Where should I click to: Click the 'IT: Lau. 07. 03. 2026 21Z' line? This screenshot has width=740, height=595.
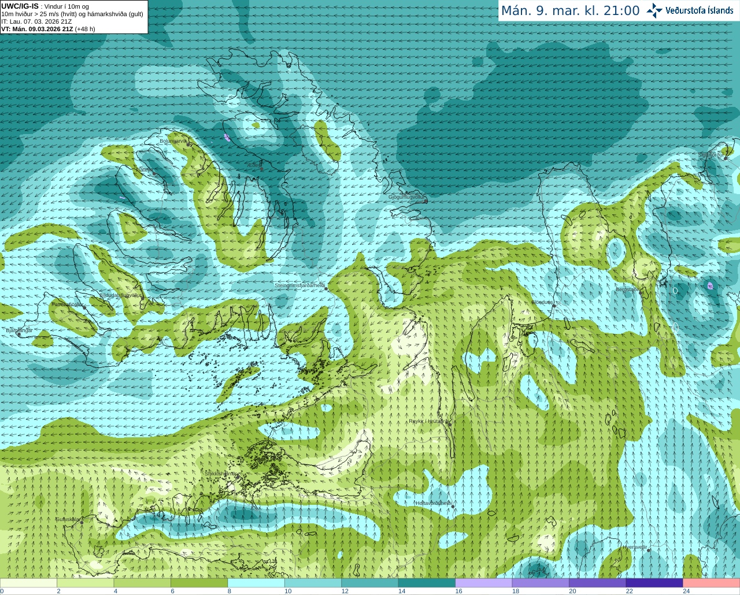37,21
